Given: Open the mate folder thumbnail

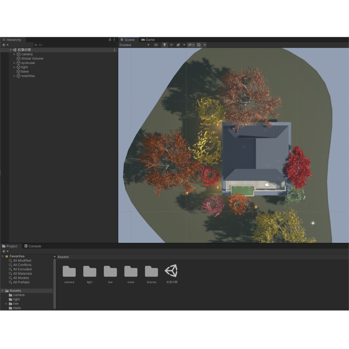Looking at the screenshot, I should [x=131, y=271].
